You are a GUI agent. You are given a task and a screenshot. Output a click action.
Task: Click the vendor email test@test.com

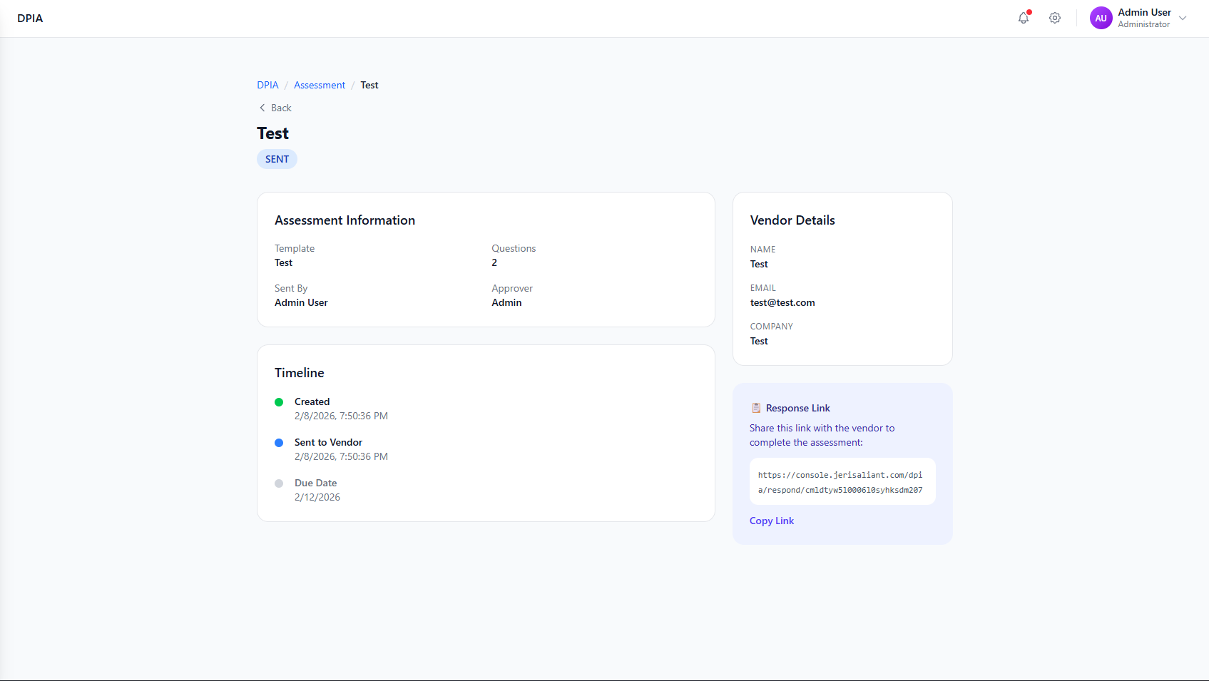tap(782, 302)
